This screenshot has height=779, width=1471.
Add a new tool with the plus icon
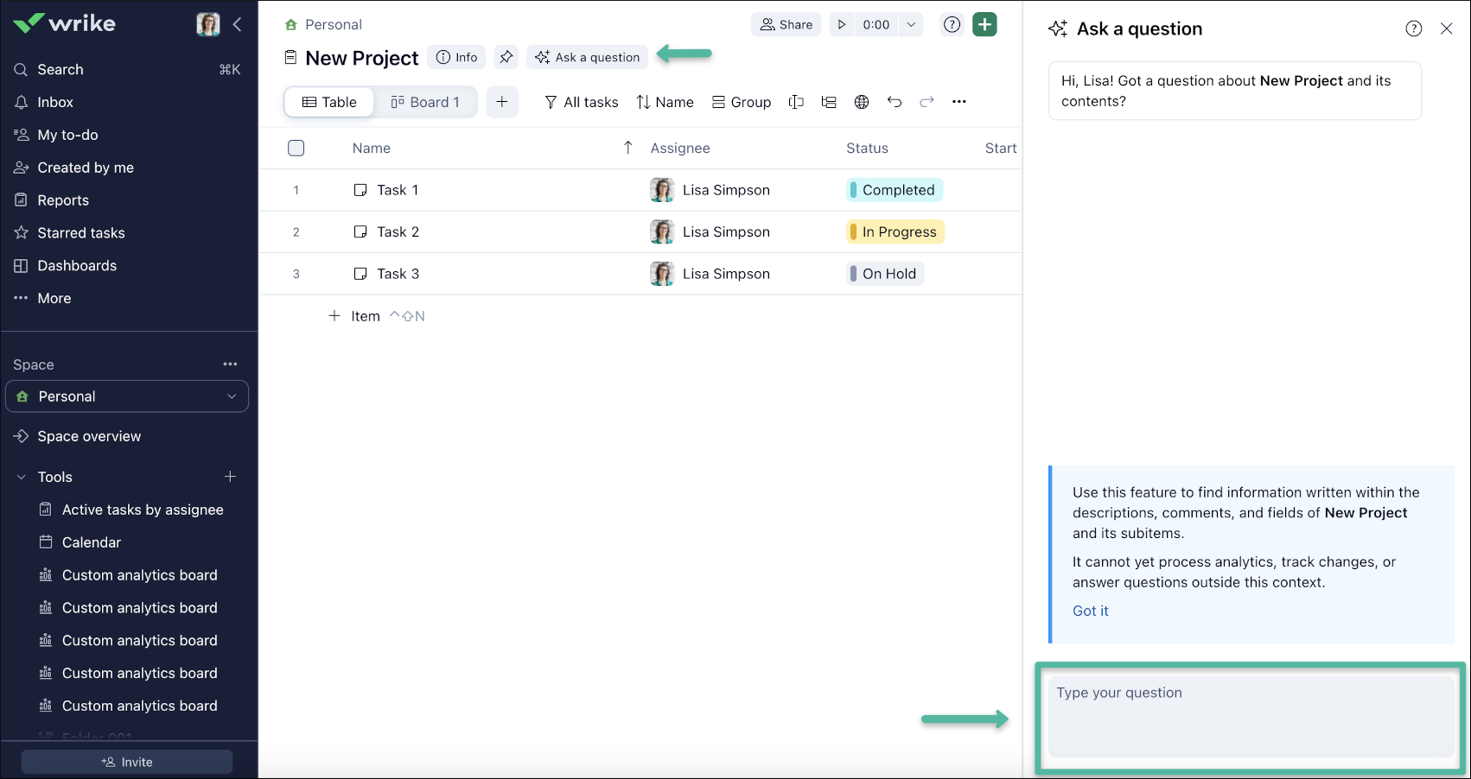tap(230, 477)
